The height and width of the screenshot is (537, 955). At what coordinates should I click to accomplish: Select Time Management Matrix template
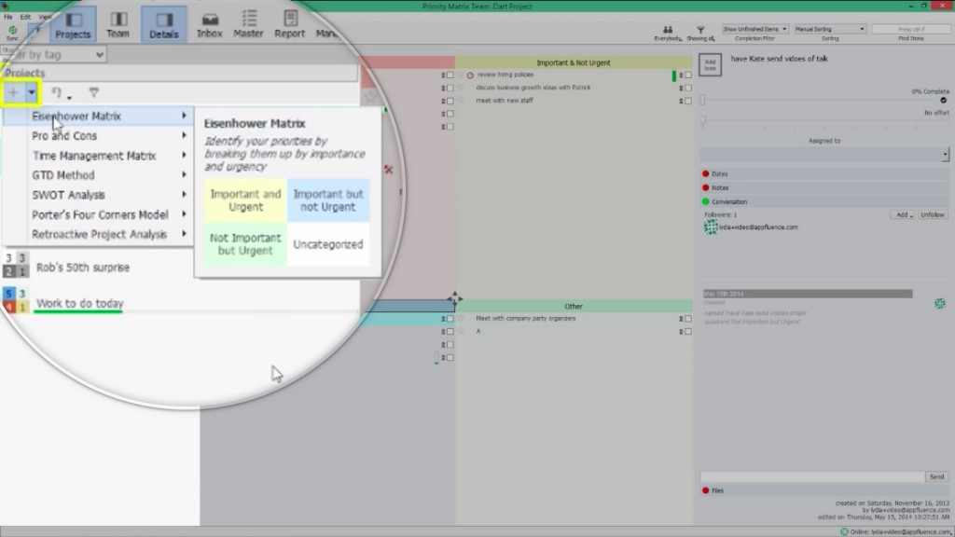(99, 156)
